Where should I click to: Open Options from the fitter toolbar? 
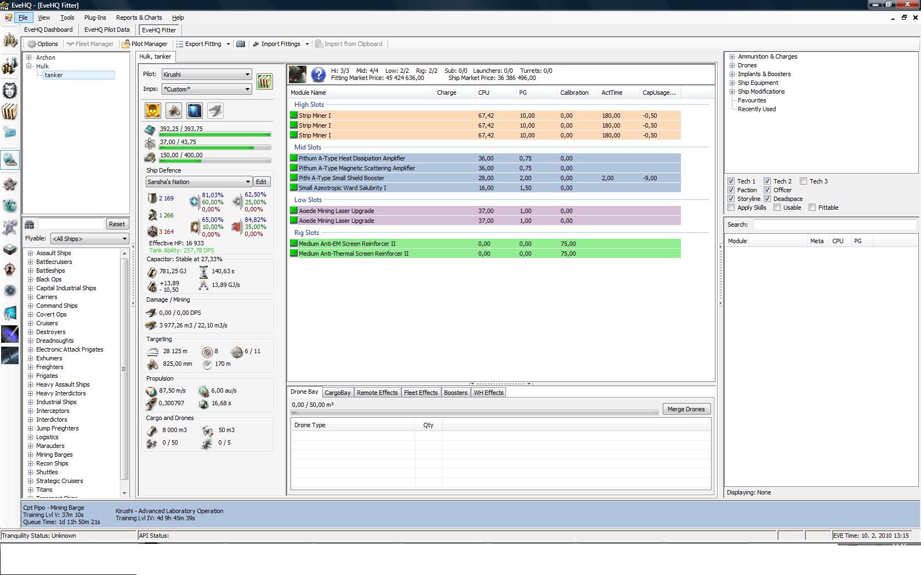(x=43, y=44)
